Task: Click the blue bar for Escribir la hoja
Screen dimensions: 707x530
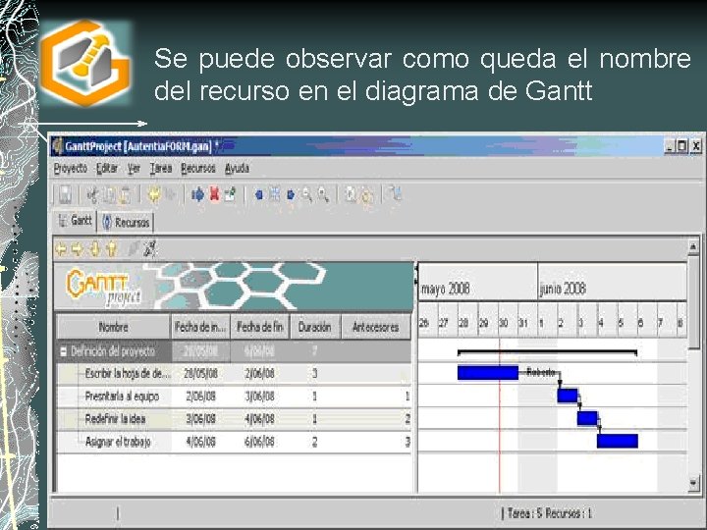Action: coord(488,373)
